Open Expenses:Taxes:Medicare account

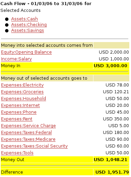click(x=28, y=139)
